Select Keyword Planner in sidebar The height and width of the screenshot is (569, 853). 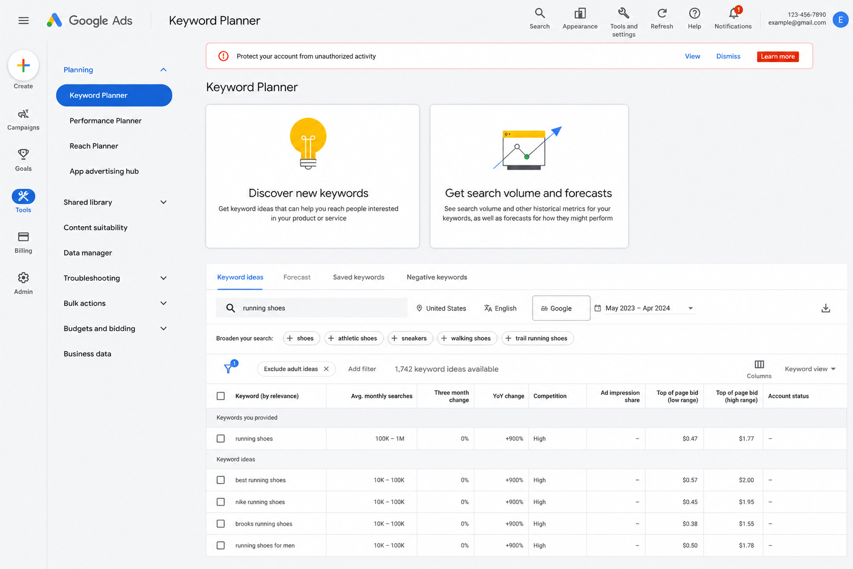pos(114,96)
